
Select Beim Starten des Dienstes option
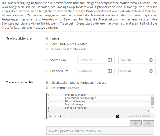47,44
